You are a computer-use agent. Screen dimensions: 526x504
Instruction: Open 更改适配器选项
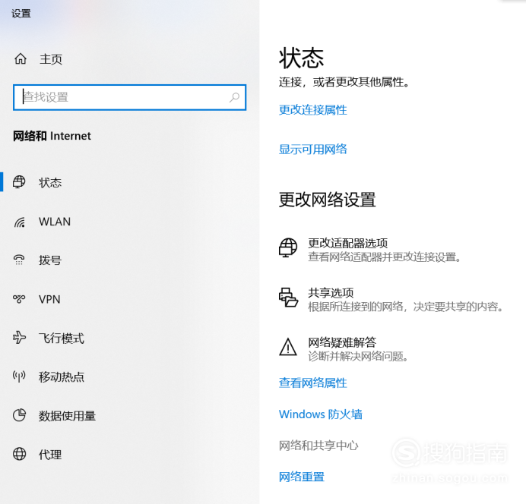tap(347, 243)
